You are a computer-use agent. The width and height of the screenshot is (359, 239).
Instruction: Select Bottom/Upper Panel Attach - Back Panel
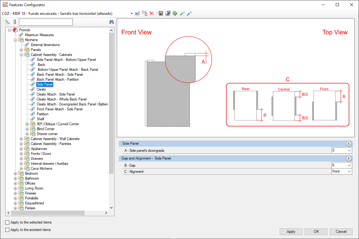[68, 70]
